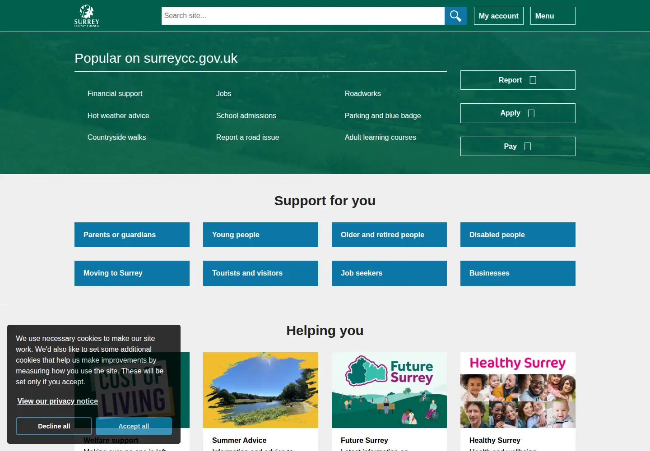Accept all cookies

tap(134, 426)
